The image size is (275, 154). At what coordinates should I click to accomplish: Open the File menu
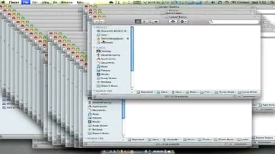(26, 2)
